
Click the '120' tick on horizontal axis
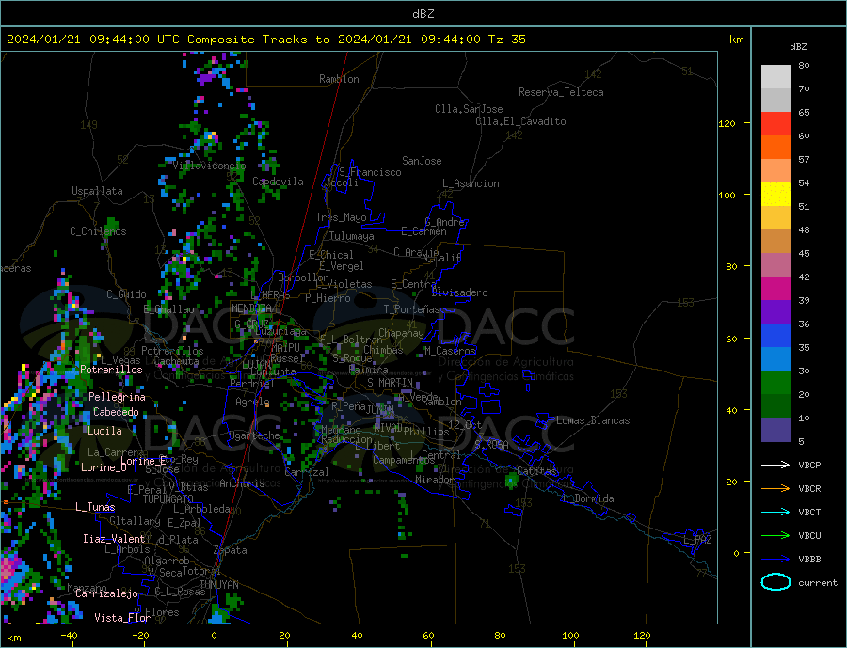(x=642, y=636)
